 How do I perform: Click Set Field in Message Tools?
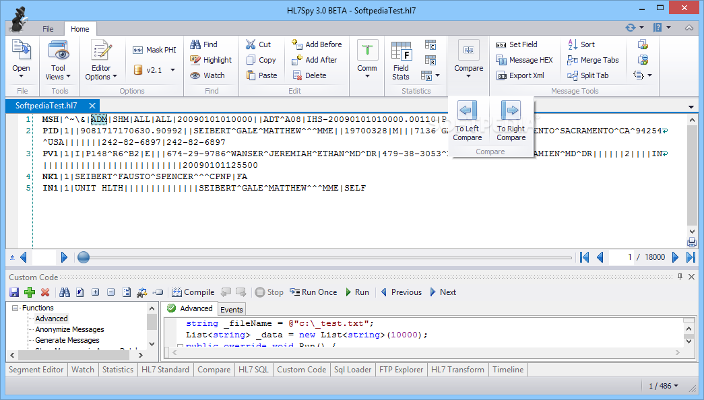516,44
